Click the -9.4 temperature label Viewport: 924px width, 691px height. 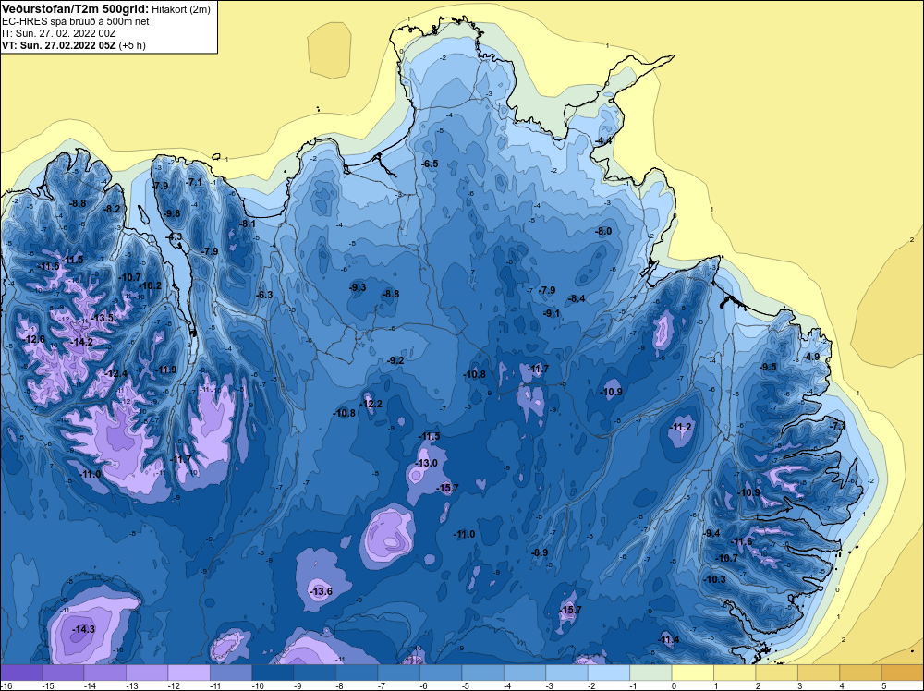pyautogui.click(x=711, y=534)
